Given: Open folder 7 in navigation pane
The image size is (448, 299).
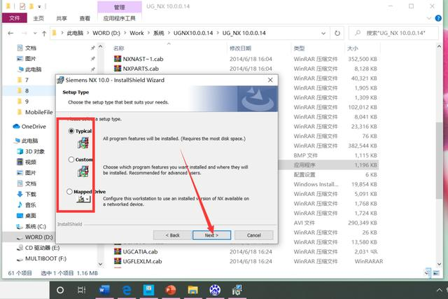Looking at the screenshot, I should coord(23,80).
